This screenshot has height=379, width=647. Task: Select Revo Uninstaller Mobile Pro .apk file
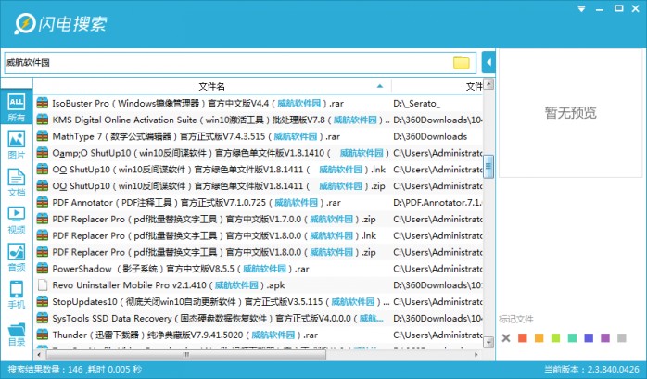click(x=213, y=284)
